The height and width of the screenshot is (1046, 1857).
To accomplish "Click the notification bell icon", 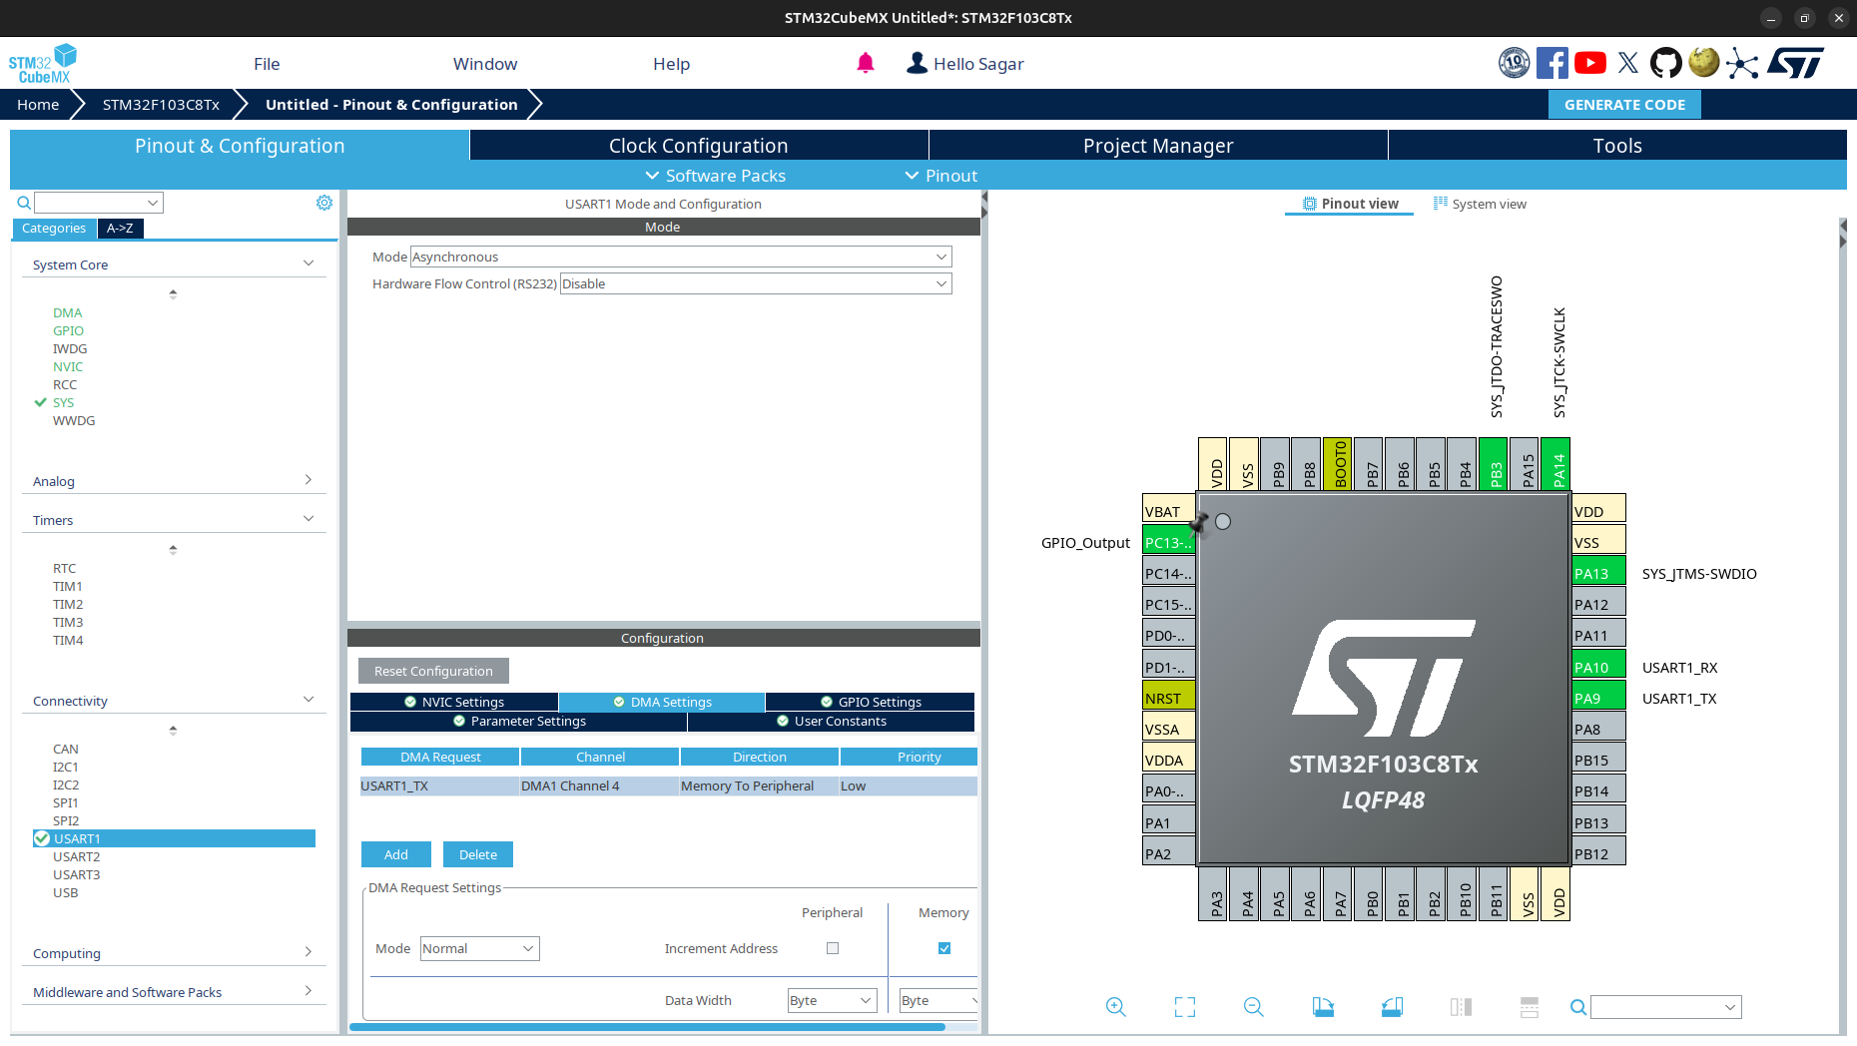I will point(866,64).
